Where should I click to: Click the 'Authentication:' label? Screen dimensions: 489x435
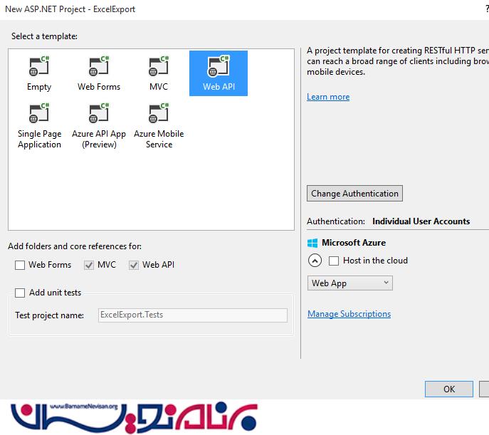(336, 221)
